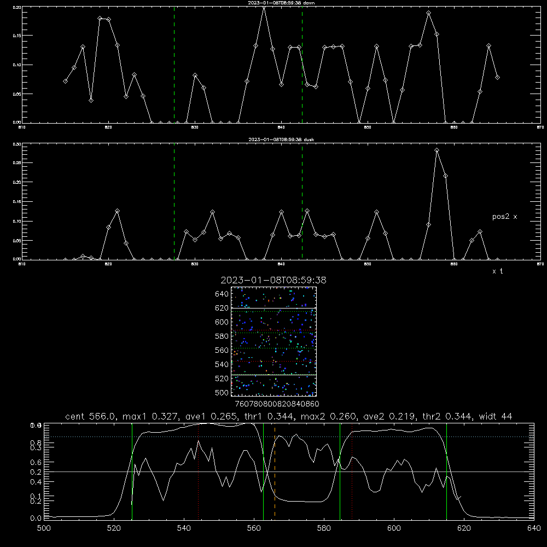Click "ave2 0.219" in the bottom plot title
Image resolution: width=547 pixels, height=547 pixels.
click(x=389, y=416)
